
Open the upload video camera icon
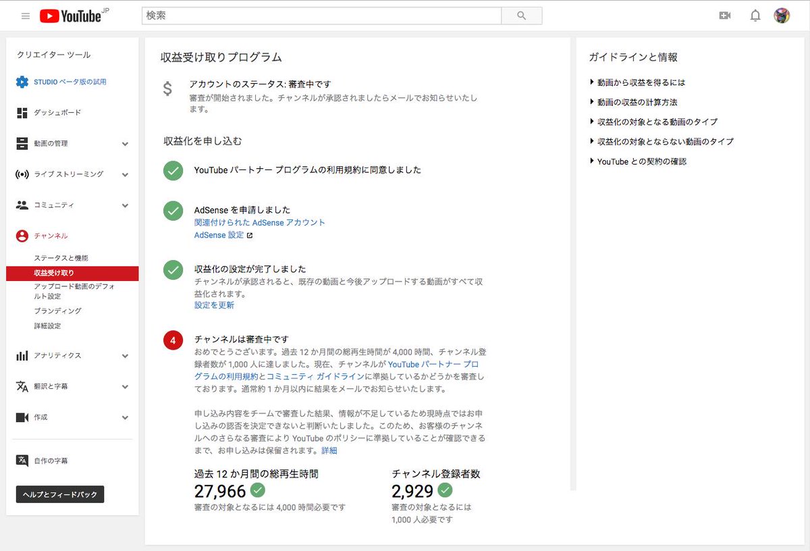(x=725, y=16)
